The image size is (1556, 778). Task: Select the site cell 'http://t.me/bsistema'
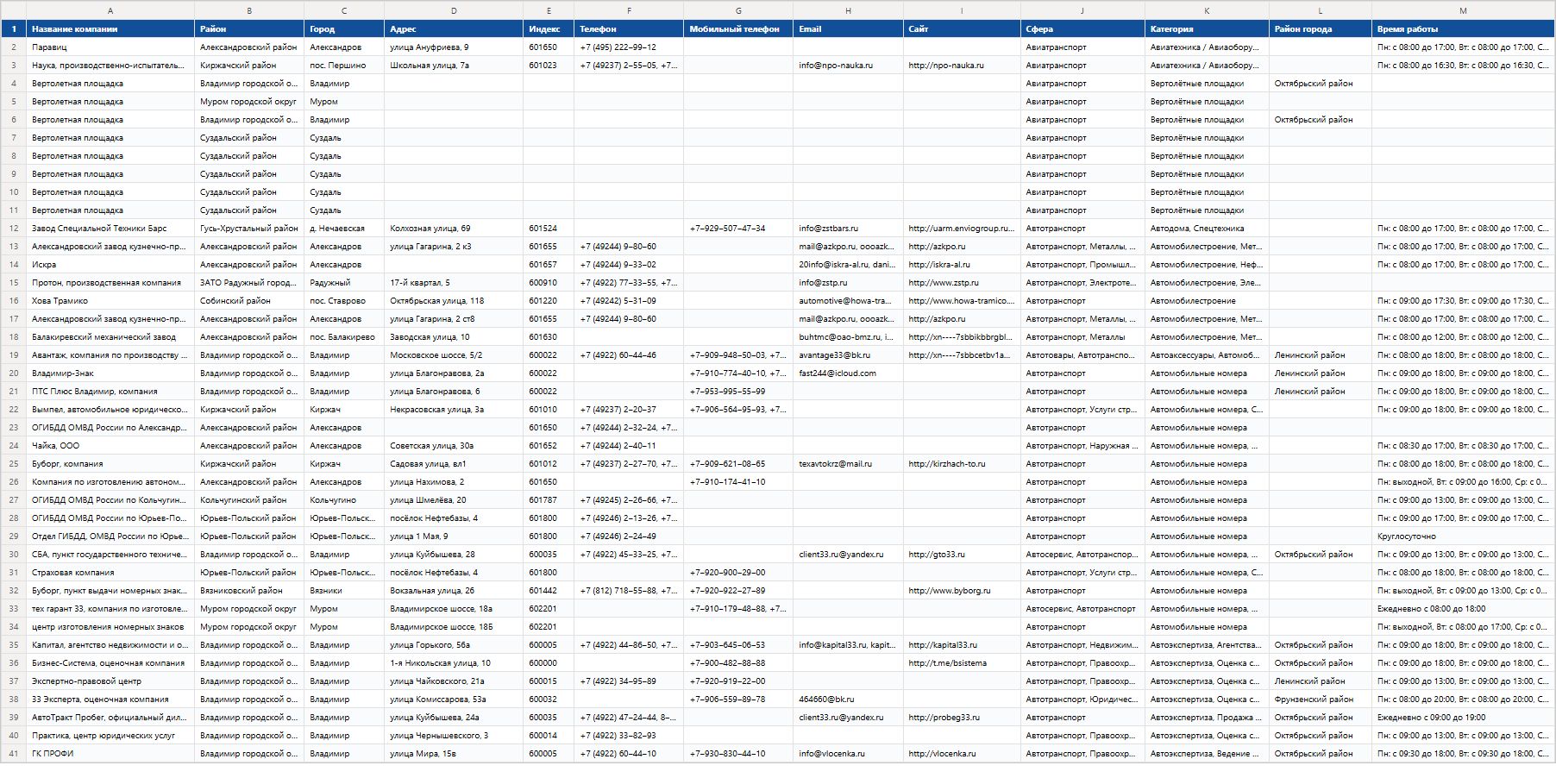pos(962,663)
